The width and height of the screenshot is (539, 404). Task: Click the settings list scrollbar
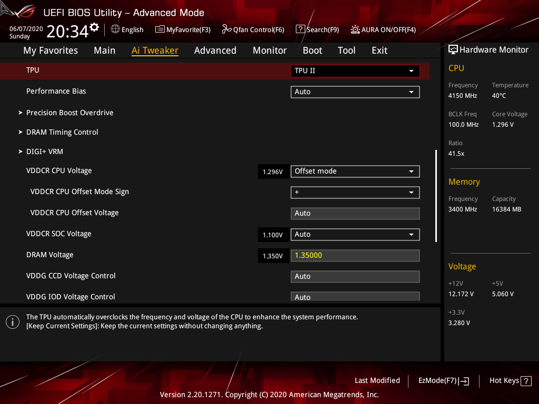tap(436, 196)
